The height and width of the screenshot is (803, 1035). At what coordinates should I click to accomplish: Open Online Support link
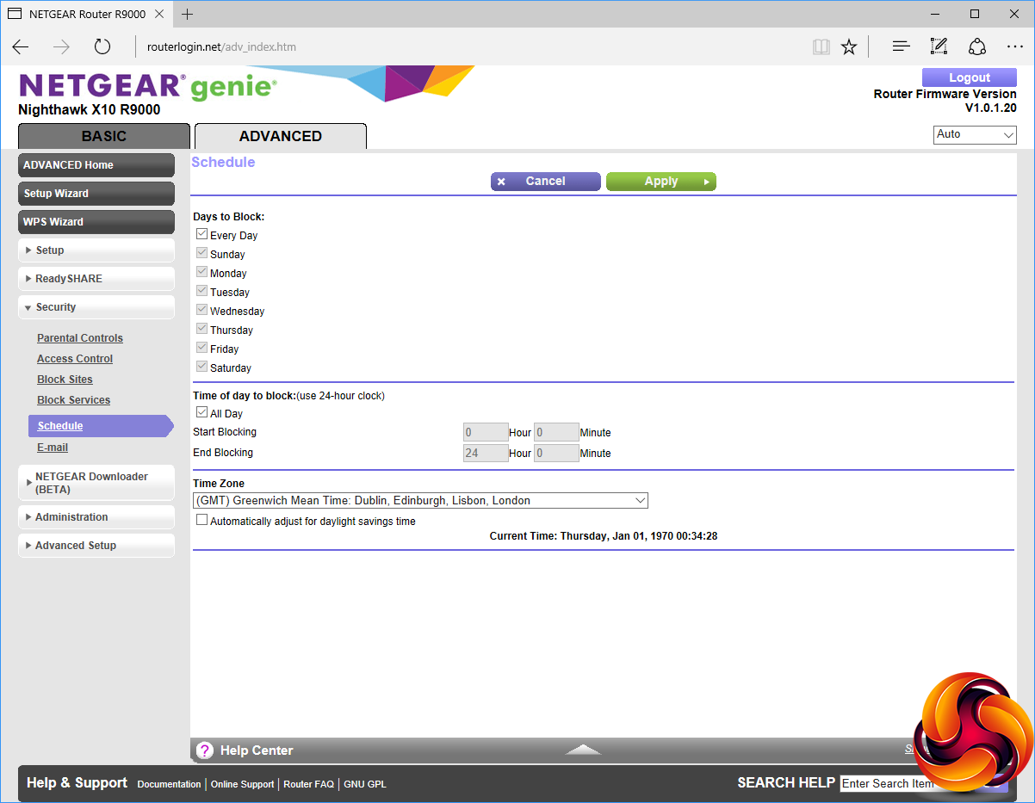[242, 784]
